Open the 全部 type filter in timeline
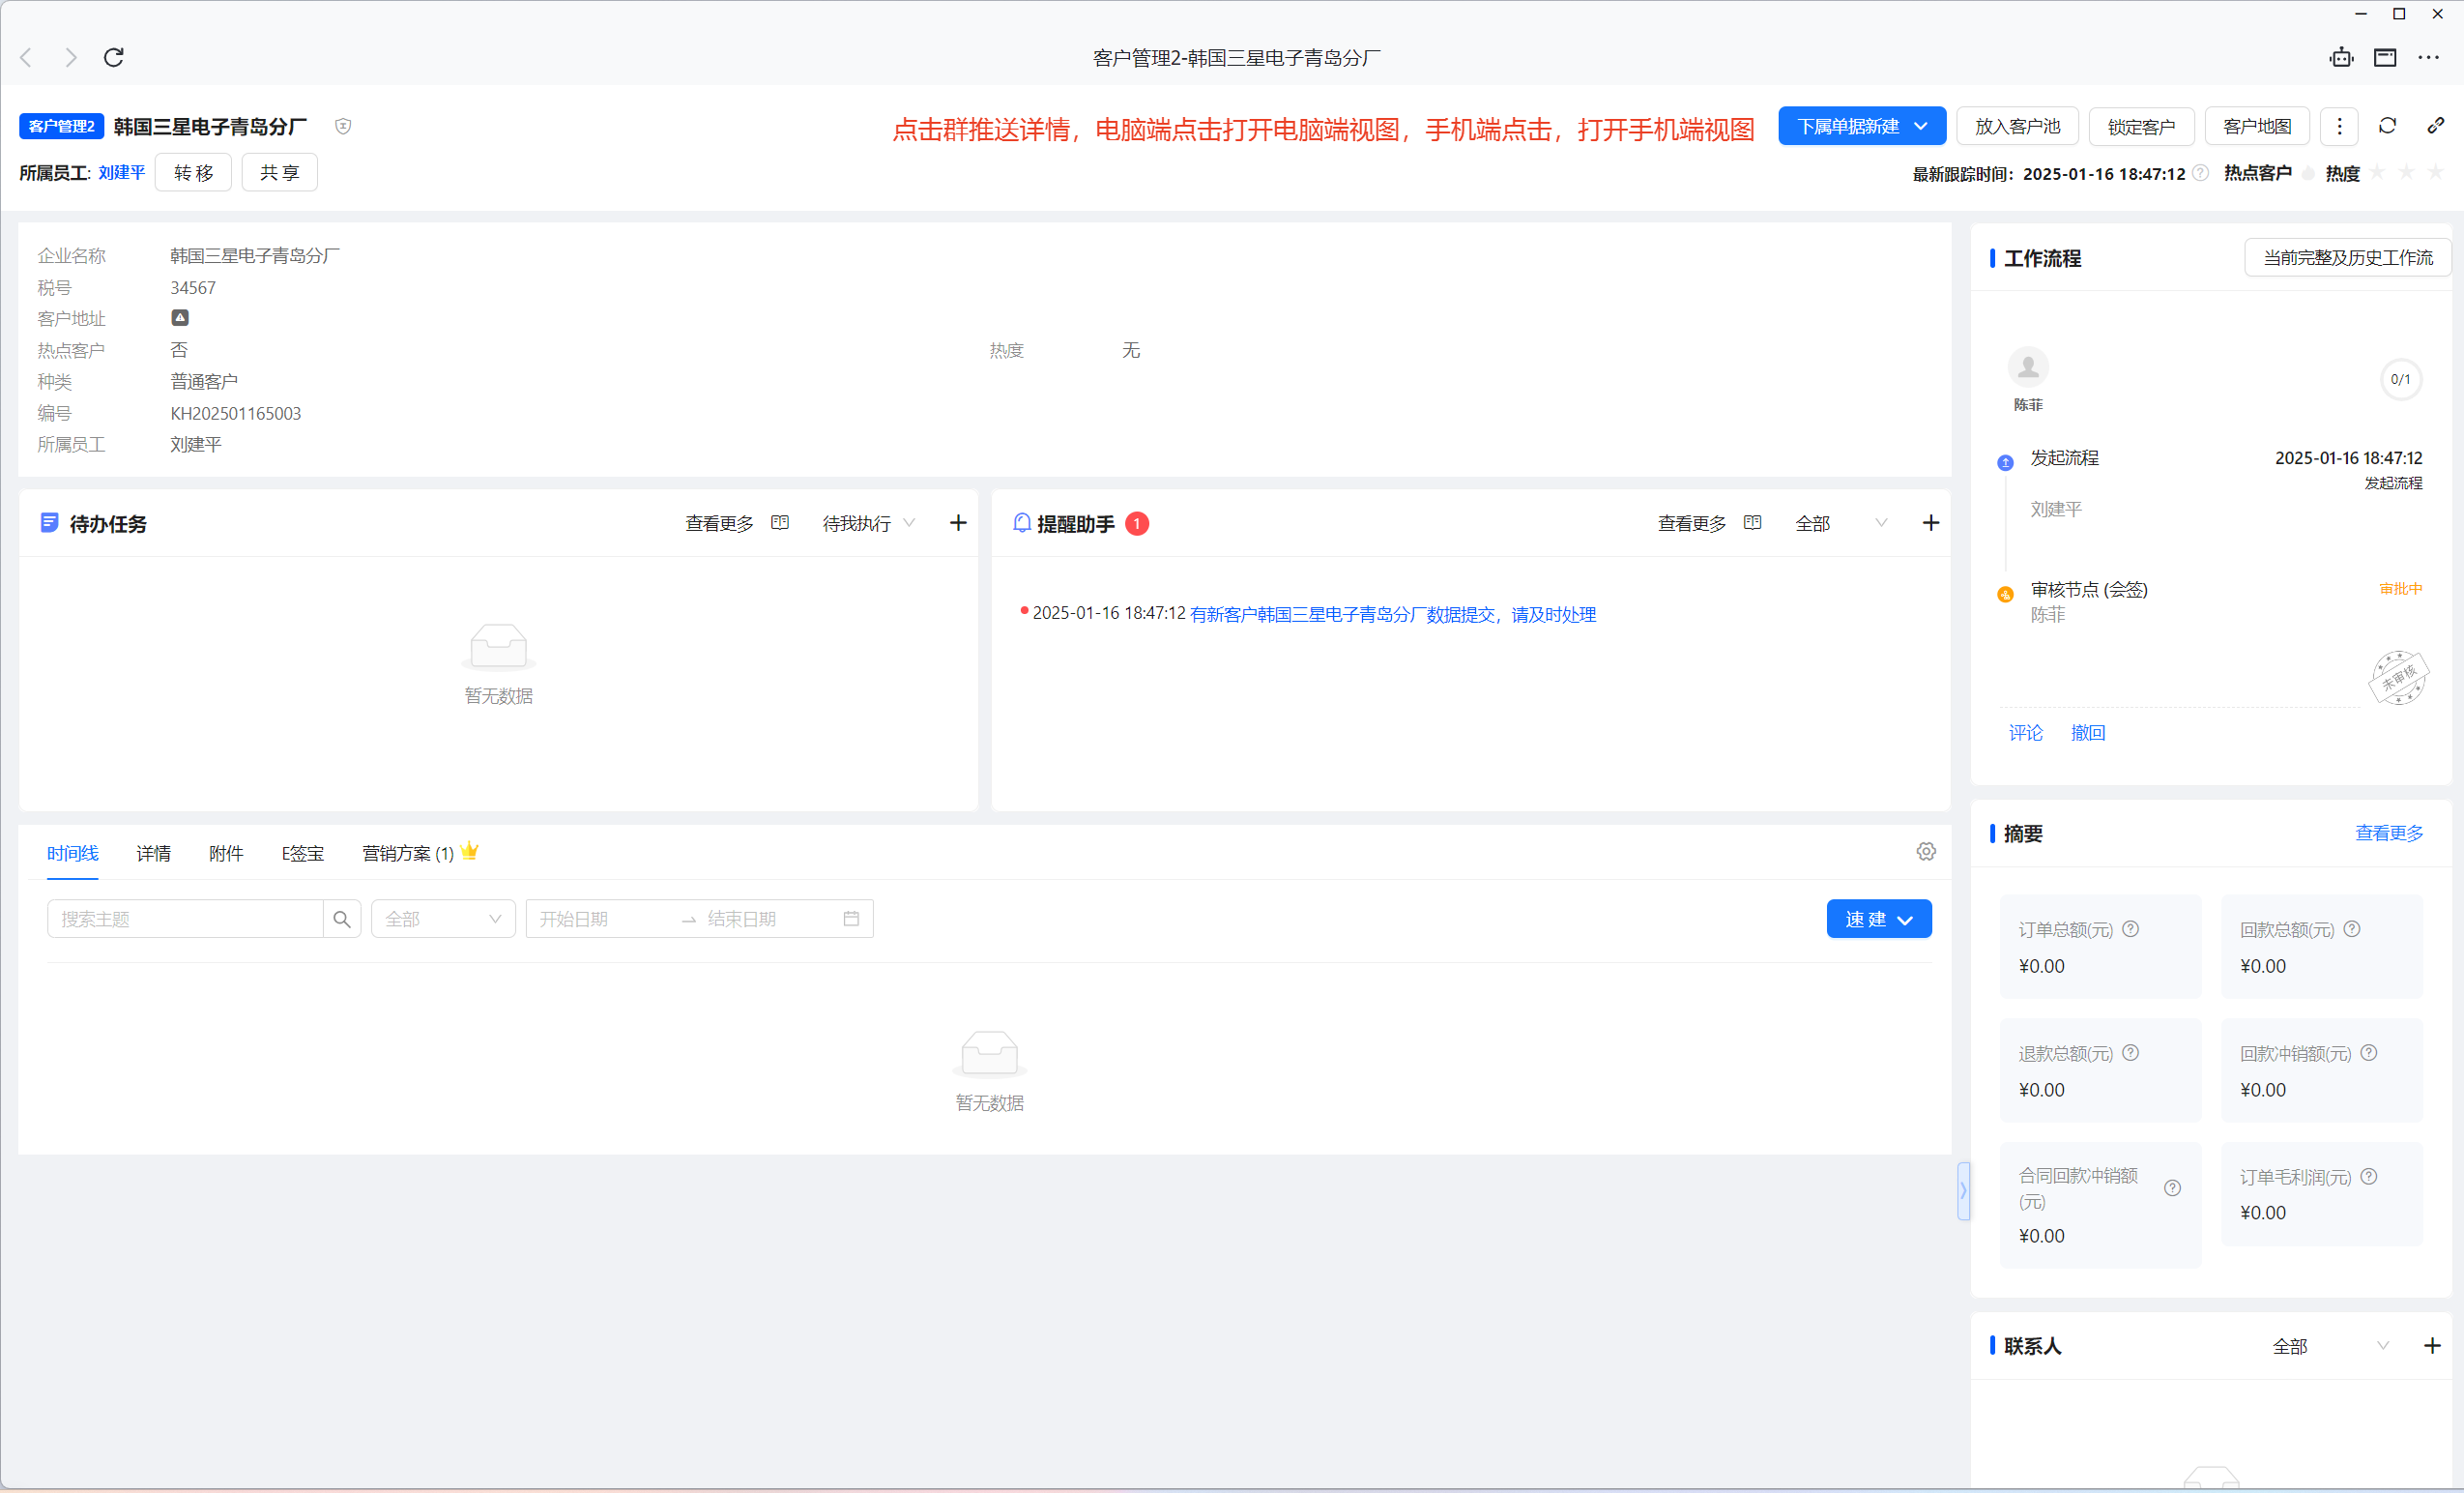This screenshot has width=2464, height=1493. click(443, 919)
